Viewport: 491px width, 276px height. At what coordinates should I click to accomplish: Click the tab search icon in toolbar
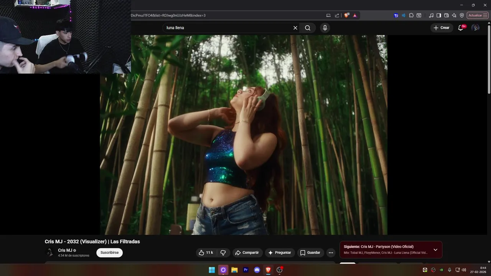coord(419,15)
